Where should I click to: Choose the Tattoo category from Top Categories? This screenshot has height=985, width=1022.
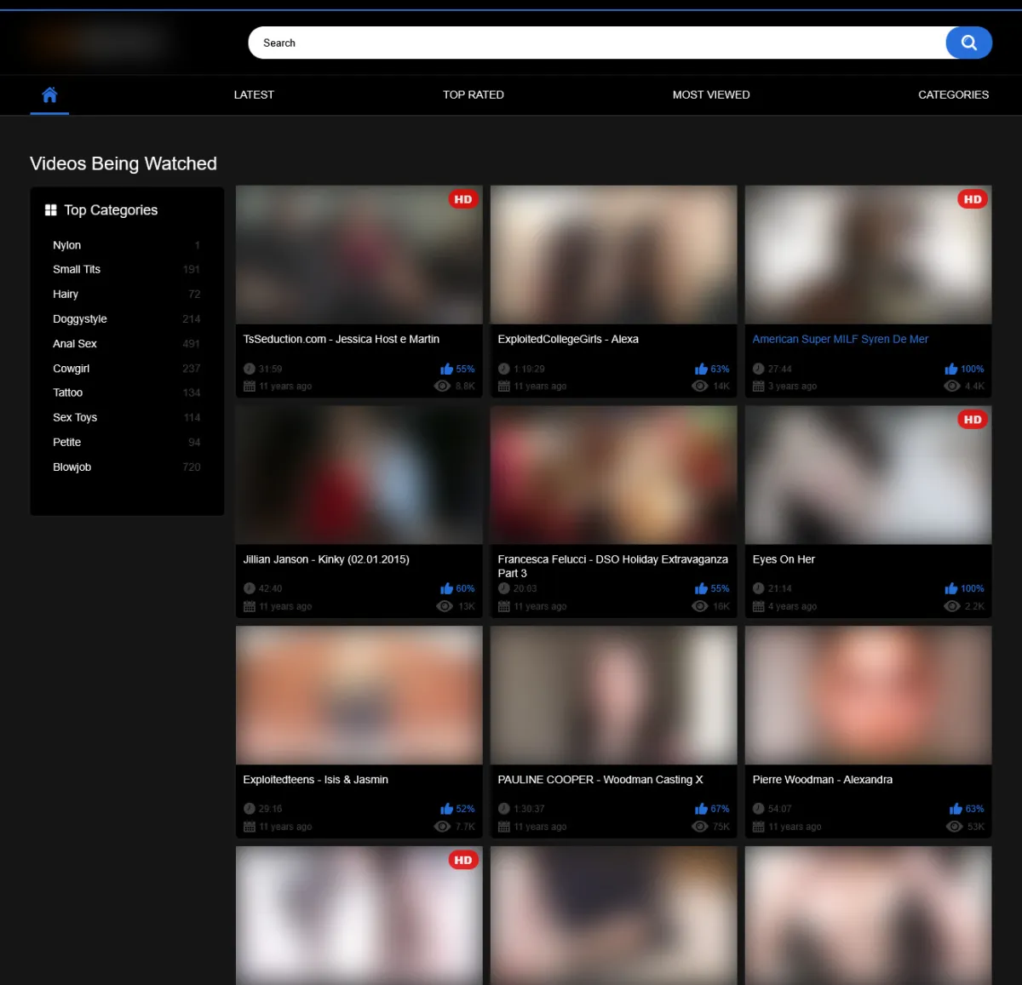(x=68, y=392)
